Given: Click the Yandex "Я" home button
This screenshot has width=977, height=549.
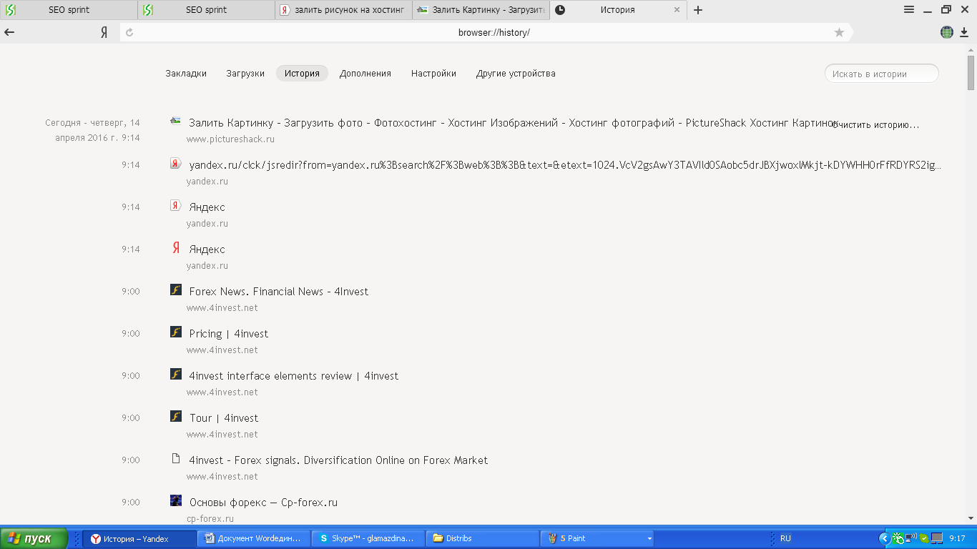Looking at the screenshot, I should click(104, 32).
